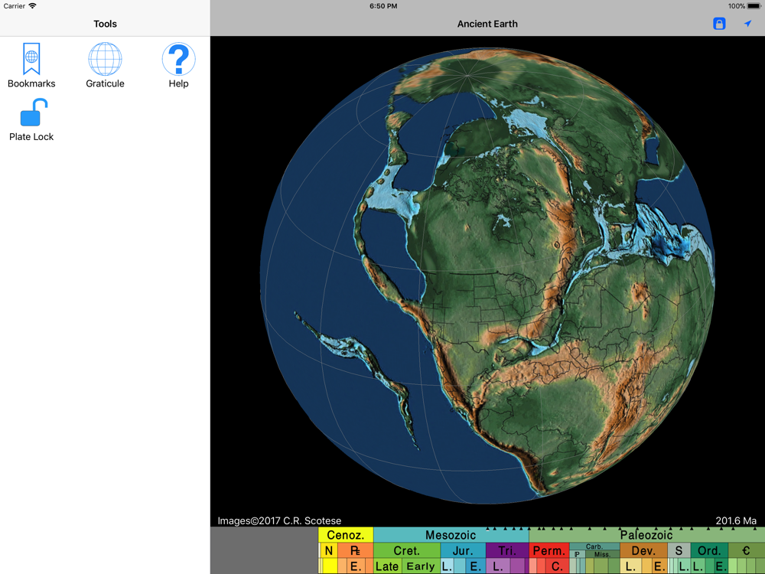Open the Bookmarks tool
The width and height of the screenshot is (765, 574).
31,66
